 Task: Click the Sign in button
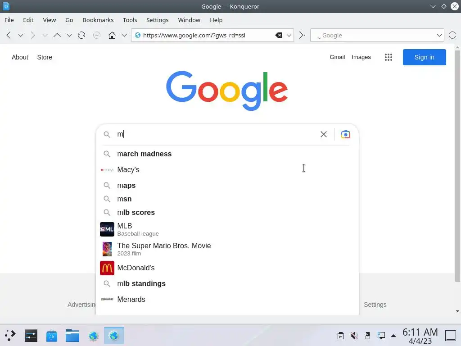(424, 57)
